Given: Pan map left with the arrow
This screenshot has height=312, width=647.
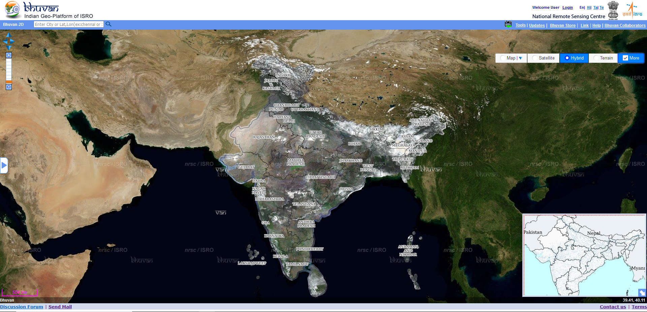Looking at the screenshot, I should tap(5, 41).
